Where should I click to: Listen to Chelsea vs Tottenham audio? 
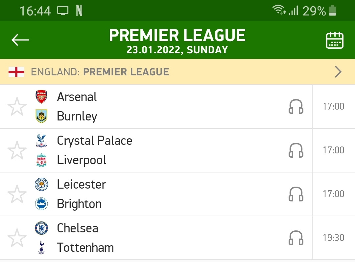click(x=296, y=238)
